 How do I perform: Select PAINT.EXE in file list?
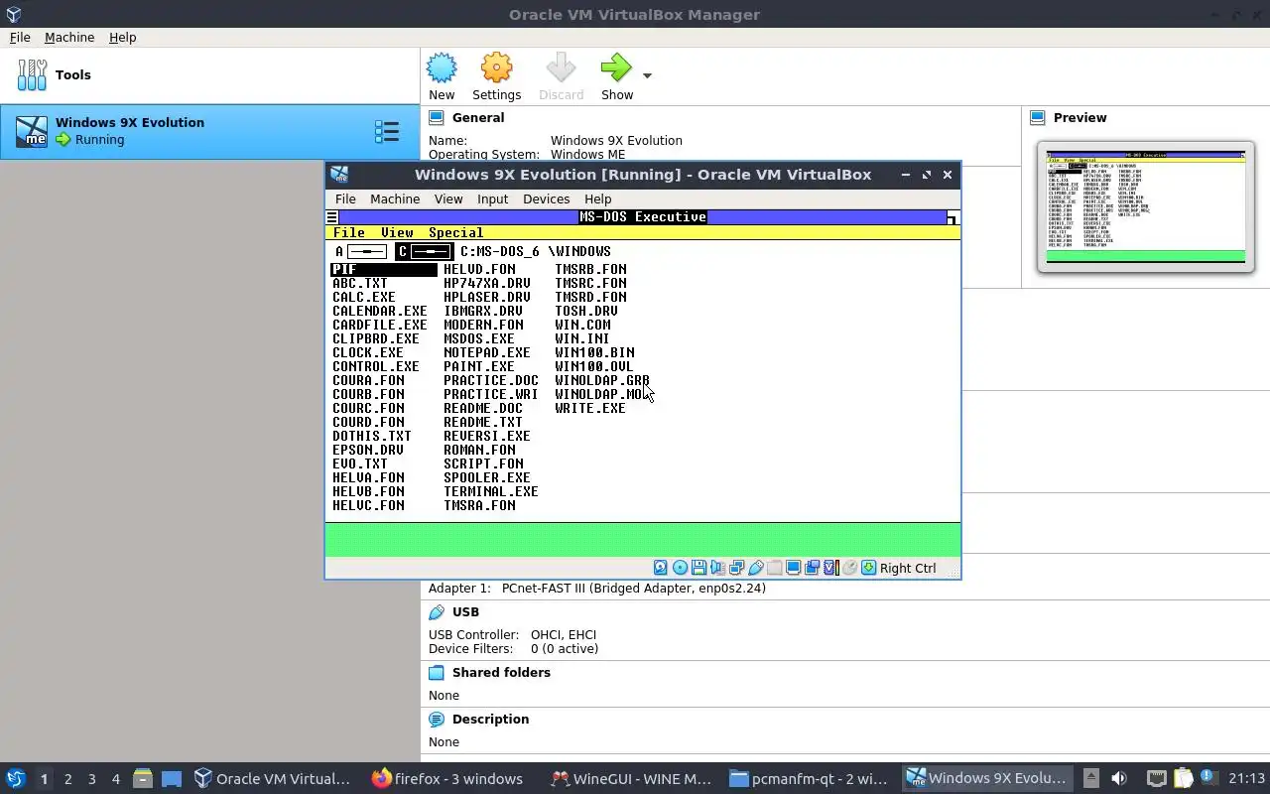click(x=479, y=366)
